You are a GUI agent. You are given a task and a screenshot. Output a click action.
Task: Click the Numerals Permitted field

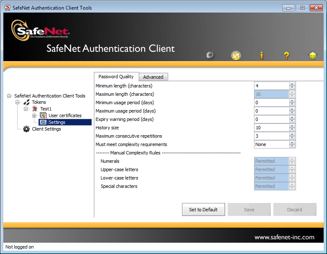tap(272, 161)
